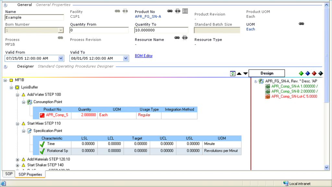Collapse the LysisBuffer tree node
Image resolution: width=332 pixels, height=187 pixels.
tap(12, 87)
